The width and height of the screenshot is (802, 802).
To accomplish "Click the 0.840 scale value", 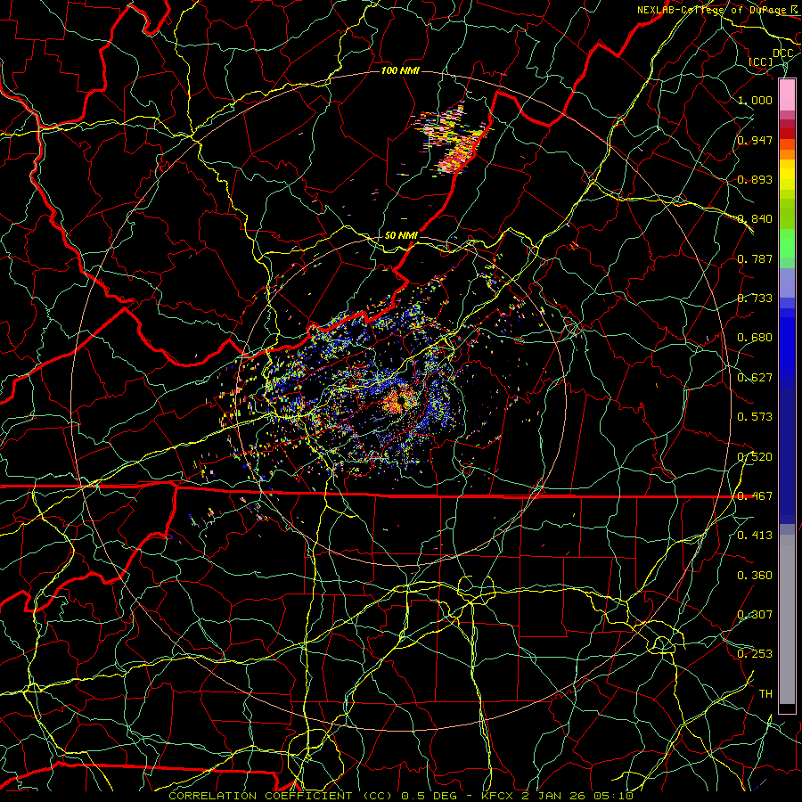I will click(x=755, y=219).
